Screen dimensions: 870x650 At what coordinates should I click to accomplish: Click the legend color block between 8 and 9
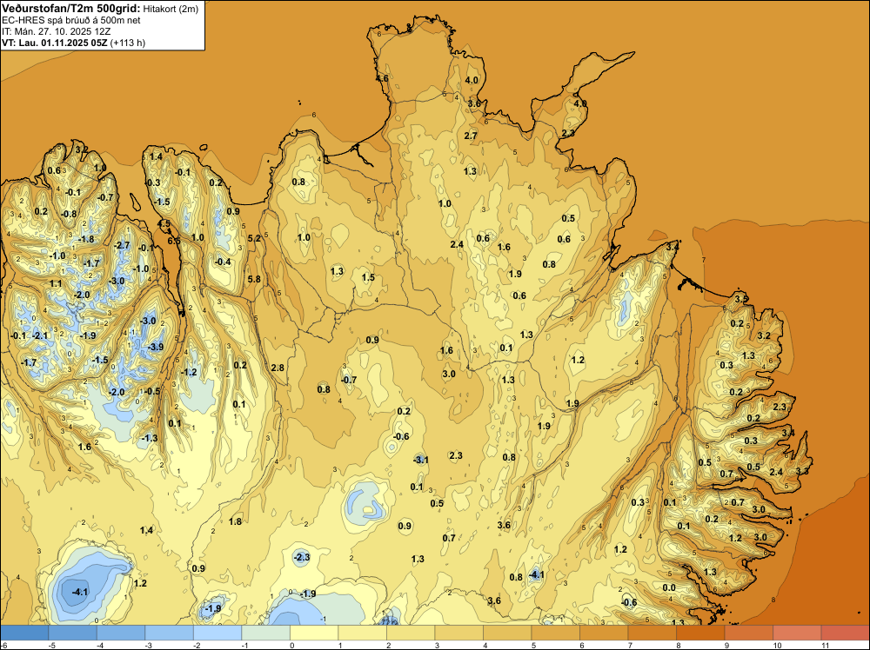(700, 633)
